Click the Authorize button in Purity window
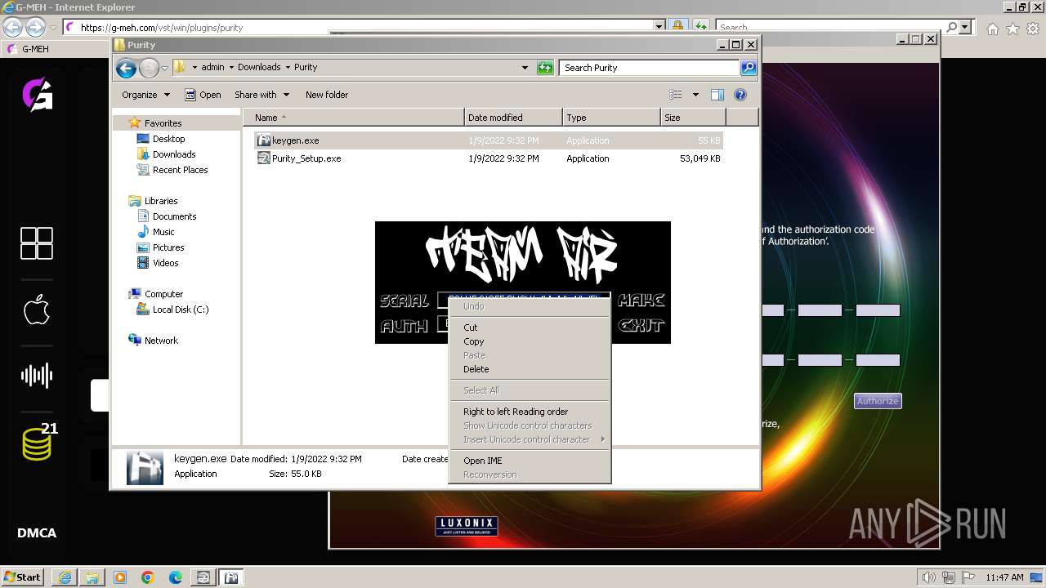This screenshot has height=588, width=1046. (878, 401)
